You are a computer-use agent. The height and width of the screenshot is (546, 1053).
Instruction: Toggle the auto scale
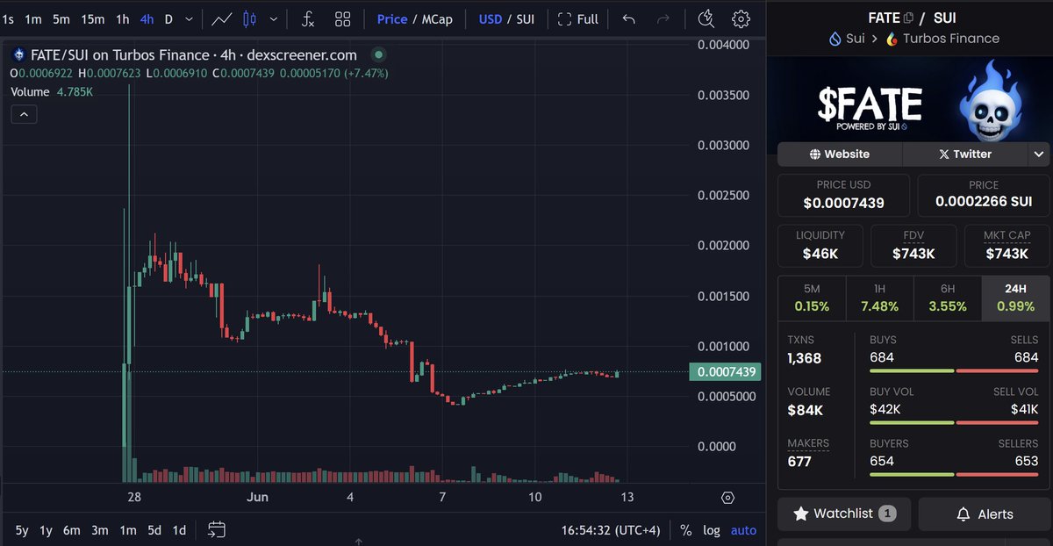[x=743, y=531]
